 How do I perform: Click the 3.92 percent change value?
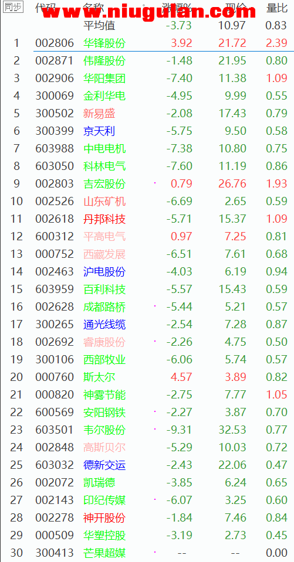[x=182, y=43]
